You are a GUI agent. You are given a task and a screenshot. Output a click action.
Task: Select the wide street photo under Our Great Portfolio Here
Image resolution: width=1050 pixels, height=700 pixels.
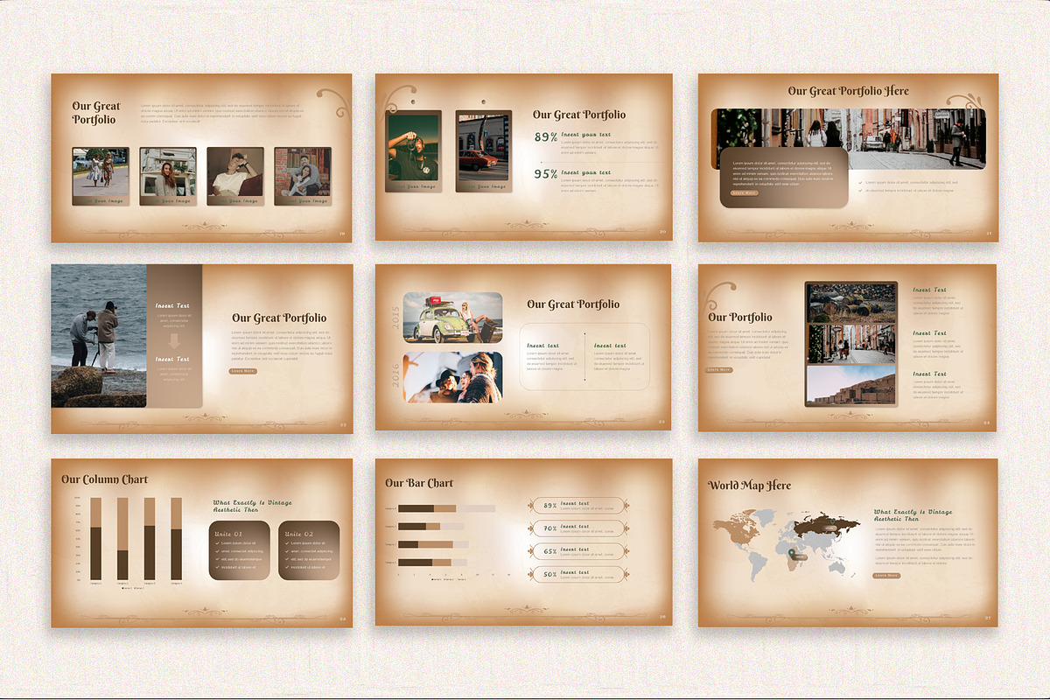[x=848, y=138]
